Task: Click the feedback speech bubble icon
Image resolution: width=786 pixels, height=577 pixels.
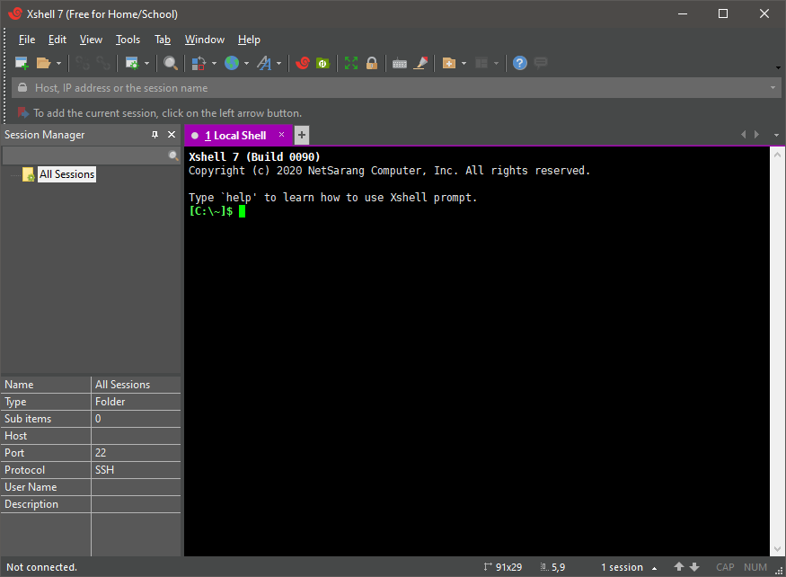Action: 541,63
